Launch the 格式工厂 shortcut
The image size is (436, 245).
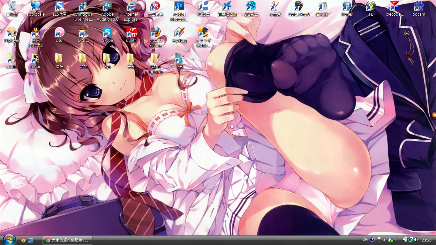click(x=323, y=9)
